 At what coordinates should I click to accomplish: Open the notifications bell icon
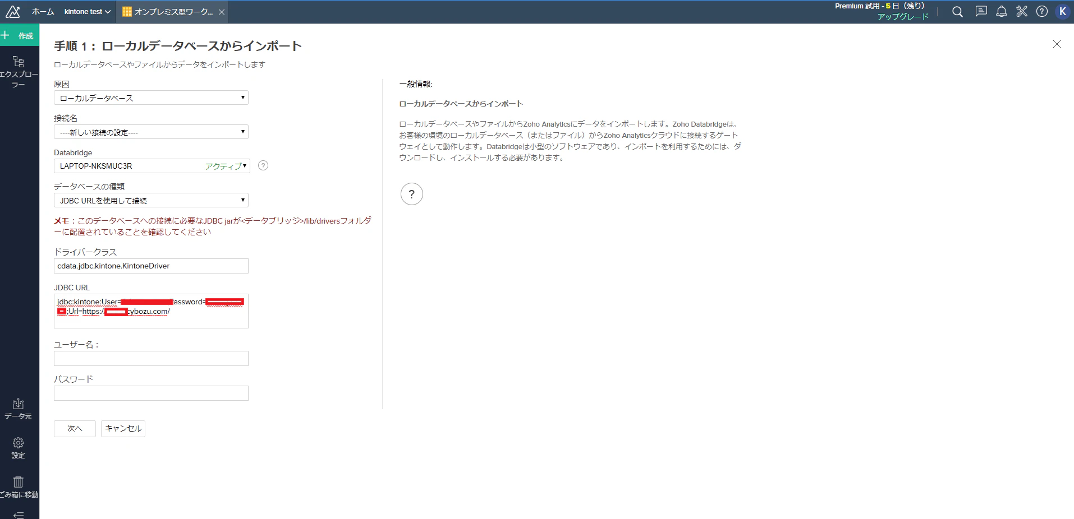(1002, 12)
